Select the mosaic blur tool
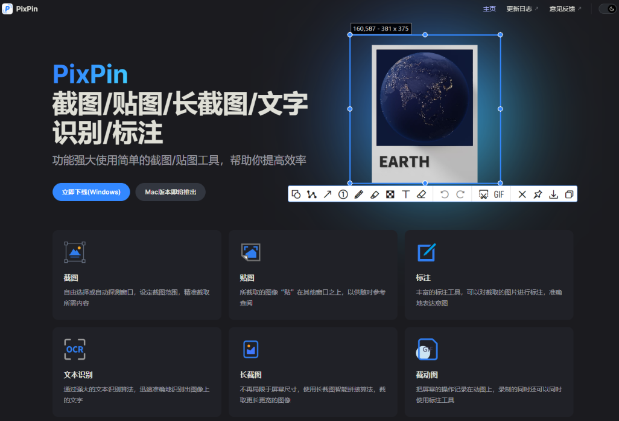The width and height of the screenshot is (619, 421). 390,194
